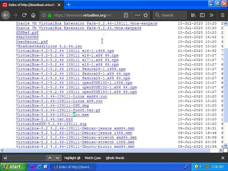Open Extension_Pack-5.2.44-139111.vbox-extpack link
228x171 pixels.
tap(87, 23)
